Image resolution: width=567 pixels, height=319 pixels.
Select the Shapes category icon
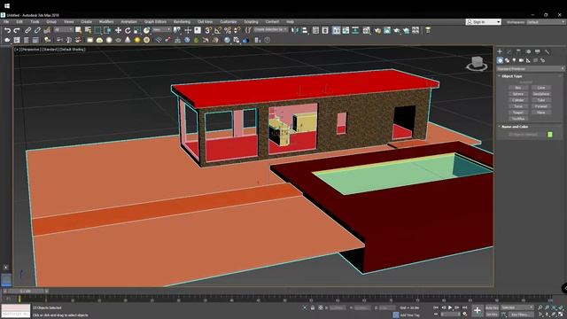pyautogui.click(x=507, y=60)
